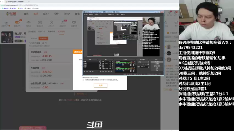Open the OBS scene transition dropdown
Screen dimensions: 234x131
point(143,62)
